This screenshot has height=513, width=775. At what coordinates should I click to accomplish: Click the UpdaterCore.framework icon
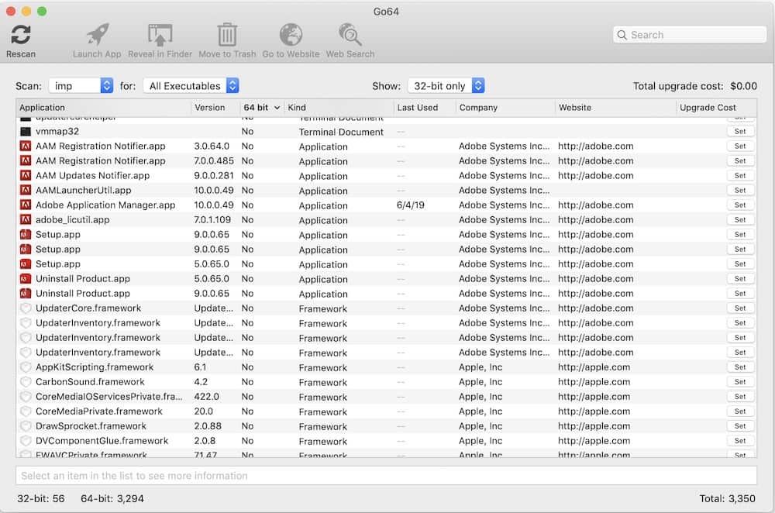click(x=26, y=308)
